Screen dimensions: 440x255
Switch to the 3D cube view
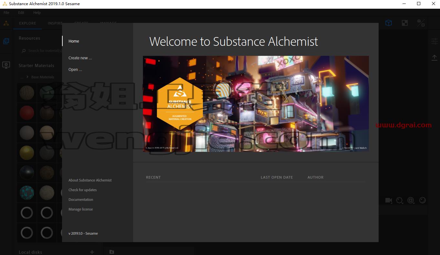point(389,23)
